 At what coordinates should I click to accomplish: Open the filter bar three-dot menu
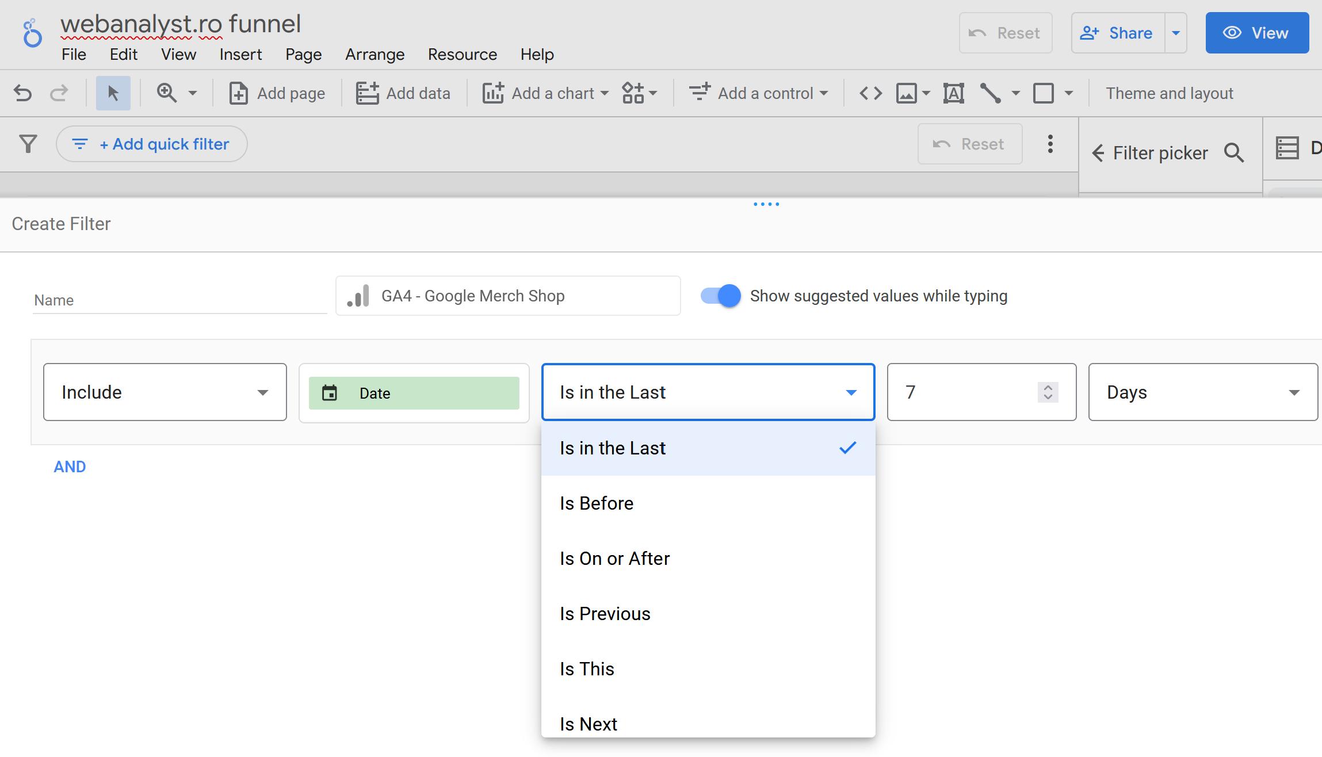tap(1050, 144)
